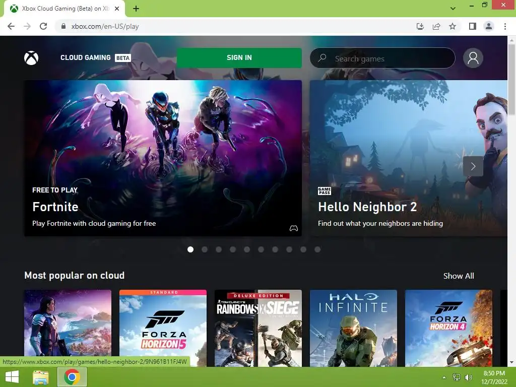This screenshot has width=516, height=387.
Task: Open Chrome profile icon
Action: coord(489,26)
